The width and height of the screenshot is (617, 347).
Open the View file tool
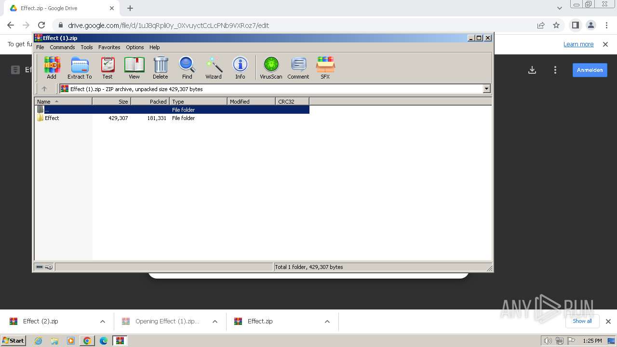click(x=134, y=67)
